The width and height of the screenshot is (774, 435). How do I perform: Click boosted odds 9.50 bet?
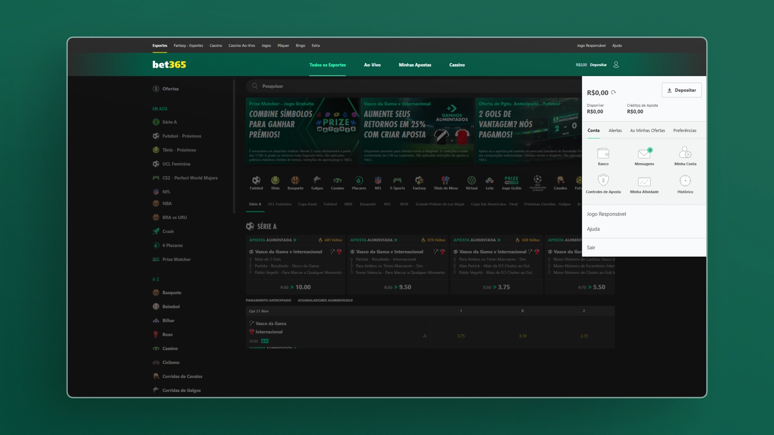(x=397, y=287)
